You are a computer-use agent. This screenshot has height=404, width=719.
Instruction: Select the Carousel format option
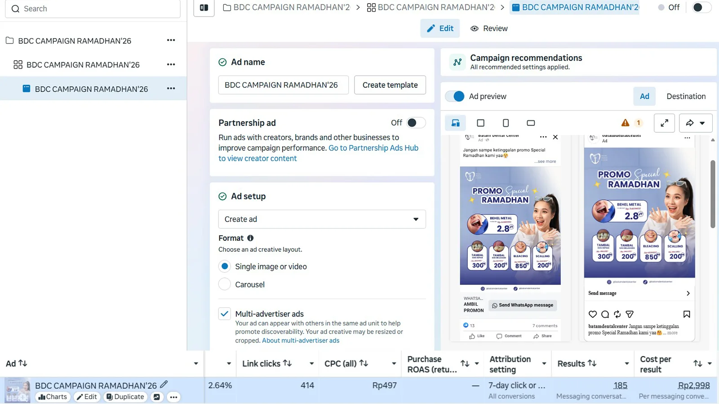pos(225,284)
